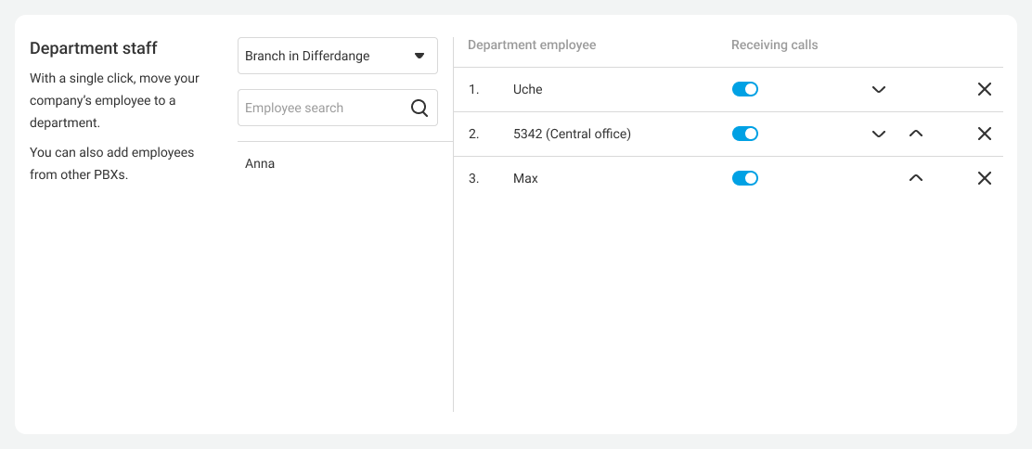
Task: Toggle receiving calls for 5342 (Central office)
Action: pyautogui.click(x=745, y=134)
